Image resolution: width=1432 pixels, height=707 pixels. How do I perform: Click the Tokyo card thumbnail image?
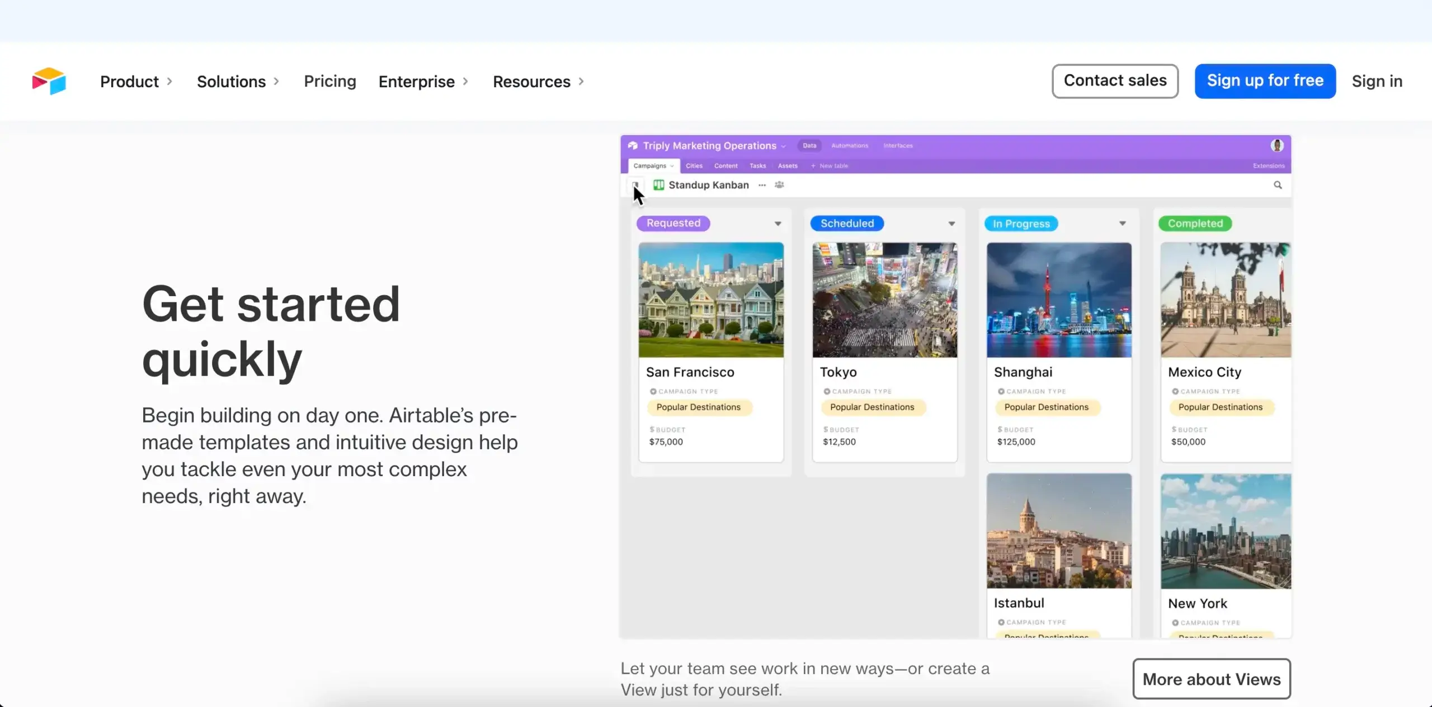coord(884,300)
